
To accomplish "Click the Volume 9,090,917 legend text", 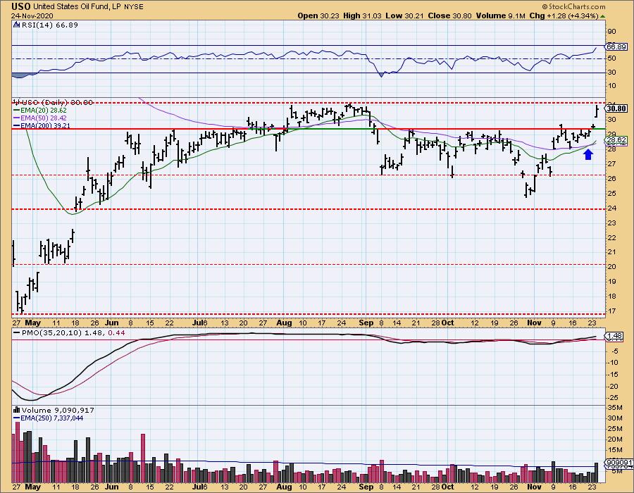I will (58, 410).
